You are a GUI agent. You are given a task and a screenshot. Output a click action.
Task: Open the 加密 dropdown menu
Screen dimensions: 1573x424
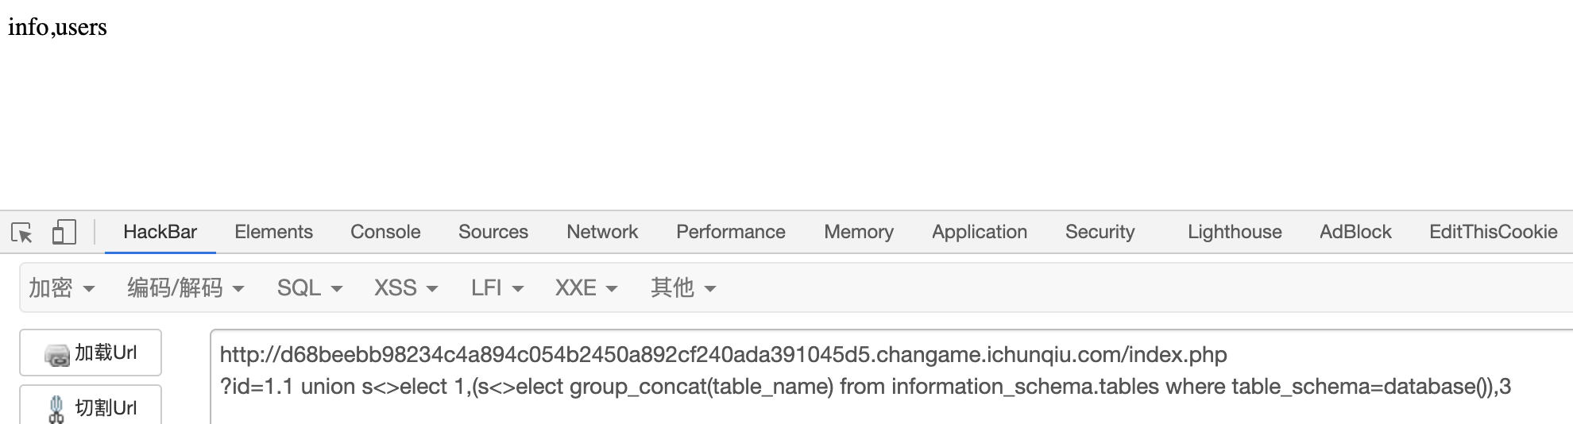62,287
